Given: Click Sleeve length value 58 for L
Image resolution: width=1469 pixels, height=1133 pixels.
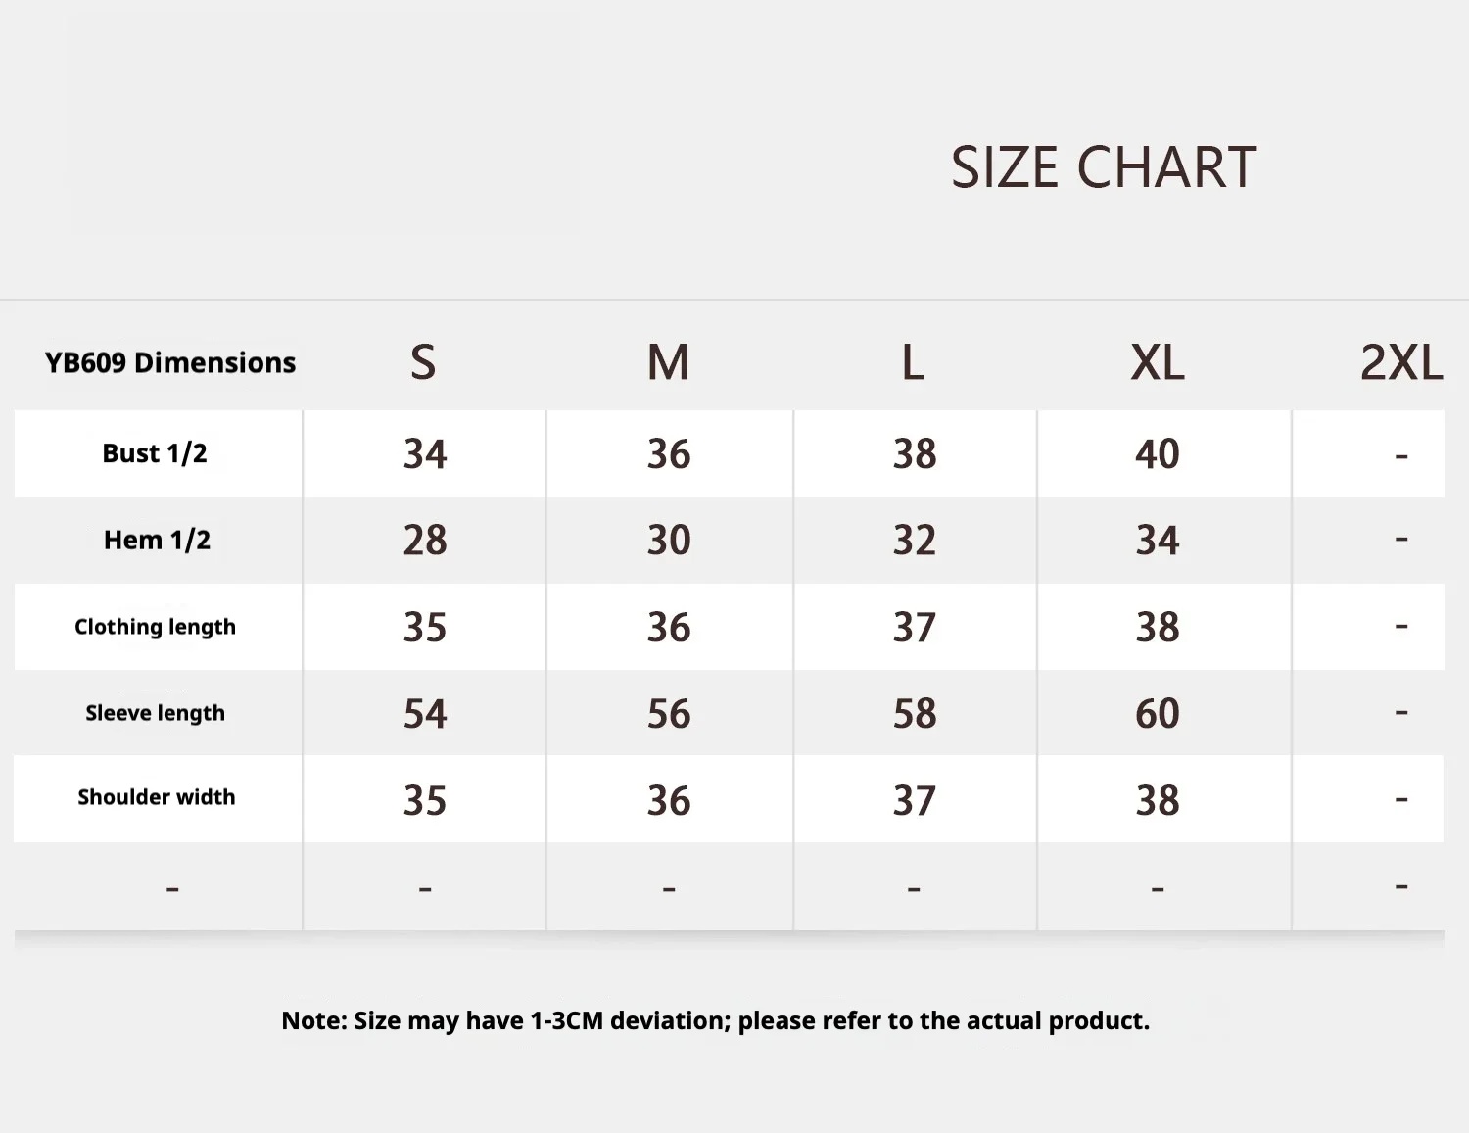Looking at the screenshot, I should pos(915,714).
